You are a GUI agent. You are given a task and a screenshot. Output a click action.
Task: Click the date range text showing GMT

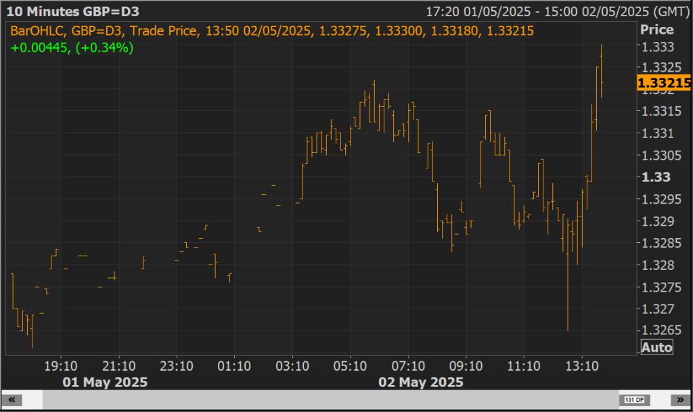(558, 12)
